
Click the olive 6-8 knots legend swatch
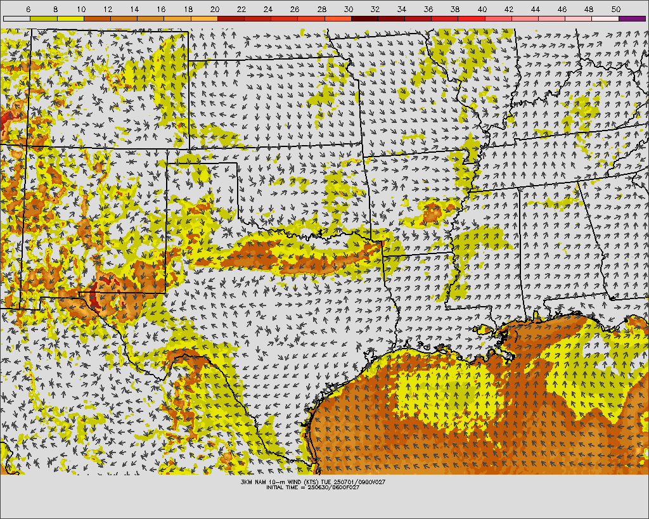(x=44, y=18)
